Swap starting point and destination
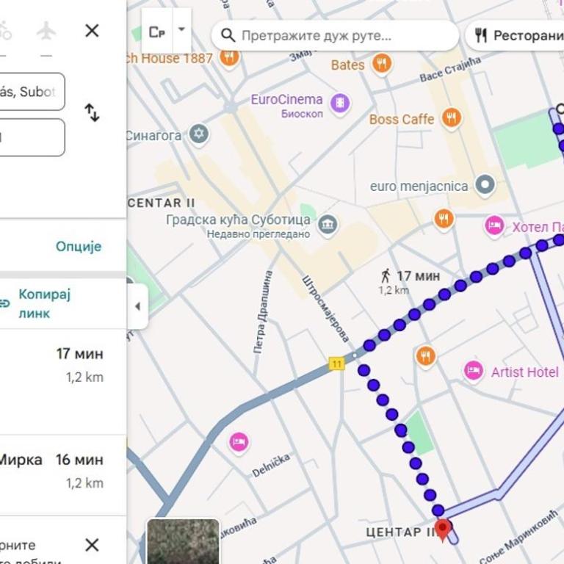 tap(92, 112)
